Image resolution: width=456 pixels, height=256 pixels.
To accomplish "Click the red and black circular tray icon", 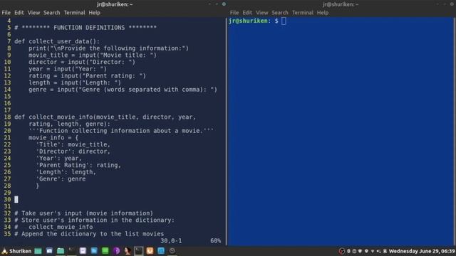I will (x=342, y=251).
